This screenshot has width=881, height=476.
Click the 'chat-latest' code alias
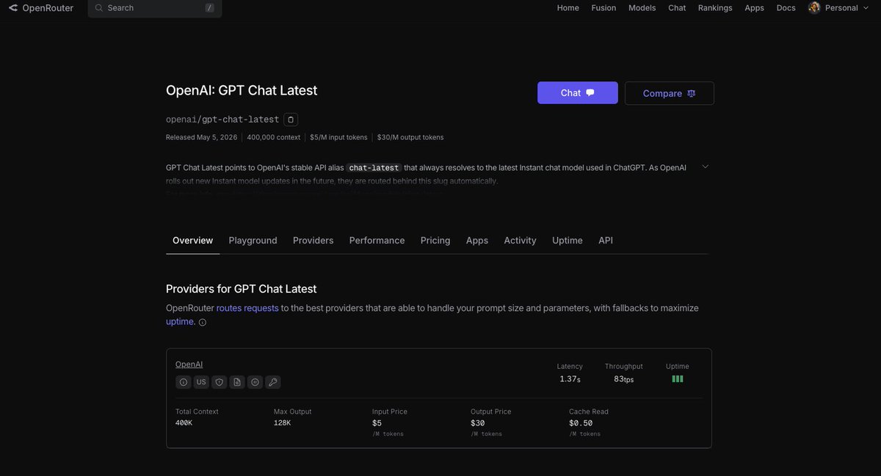(x=374, y=168)
